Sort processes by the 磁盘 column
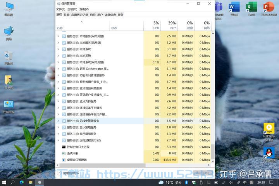 tap(186, 25)
